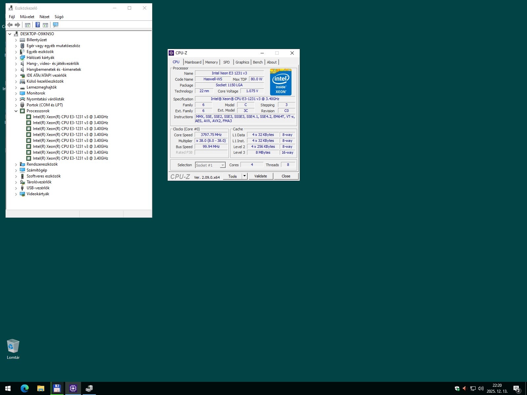Viewport: 527px width, 395px height.
Task: Open the notification center showing 2 notifications
Action: tap(517, 389)
